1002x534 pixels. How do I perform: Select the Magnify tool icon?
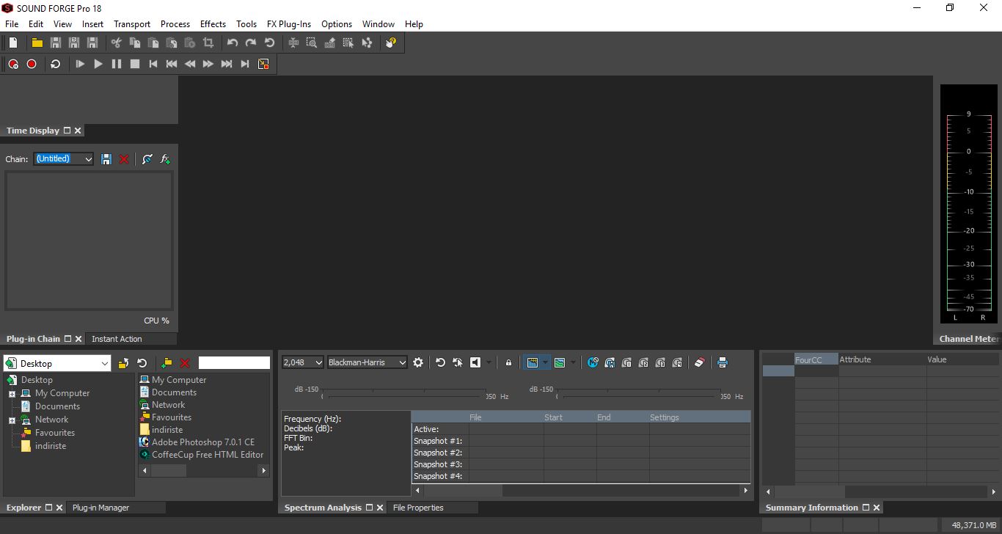312,43
